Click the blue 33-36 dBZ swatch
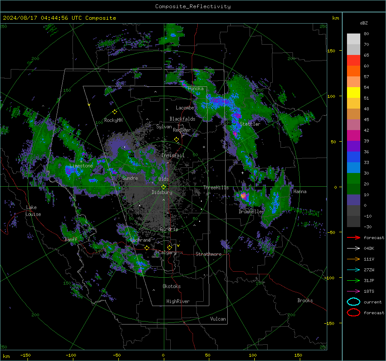This screenshot has width=386, height=361. tap(353, 157)
